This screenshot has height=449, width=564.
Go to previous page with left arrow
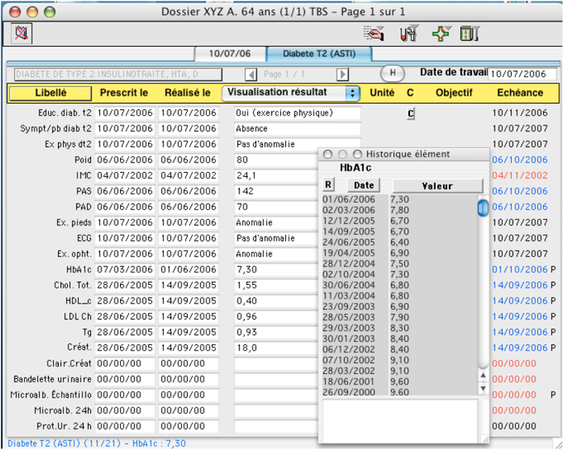click(x=251, y=75)
